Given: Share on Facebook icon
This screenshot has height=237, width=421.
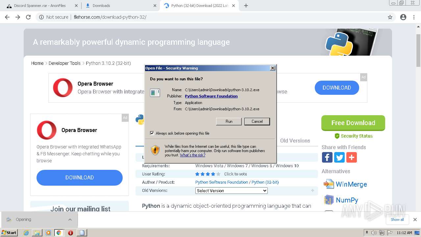Looking at the screenshot, I should click(327, 157).
